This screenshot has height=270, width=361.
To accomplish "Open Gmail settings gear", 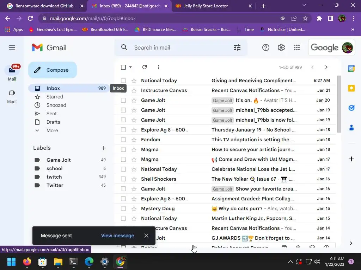I will tap(281, 47).
